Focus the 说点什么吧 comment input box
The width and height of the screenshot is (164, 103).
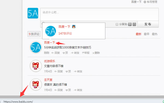tap(99, 14)
